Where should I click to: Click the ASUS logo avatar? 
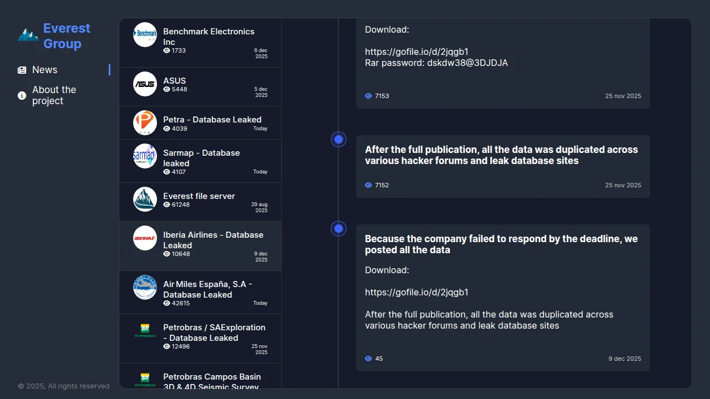[145, 84]
